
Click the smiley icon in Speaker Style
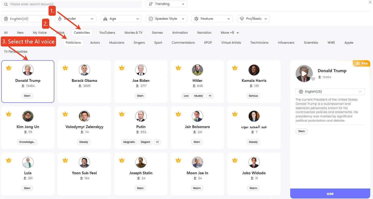click(151, 19)
